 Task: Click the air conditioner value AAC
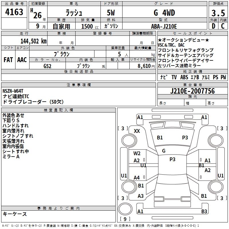click(x=22, y=60)
